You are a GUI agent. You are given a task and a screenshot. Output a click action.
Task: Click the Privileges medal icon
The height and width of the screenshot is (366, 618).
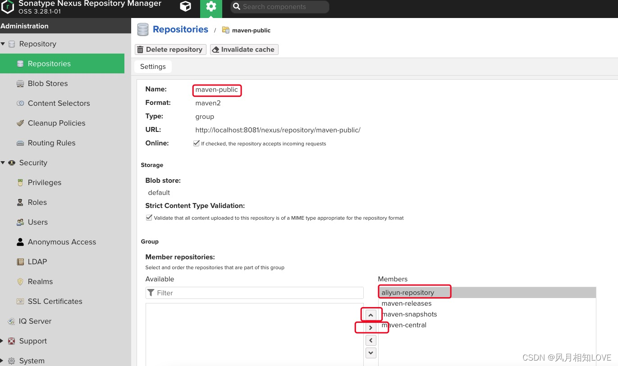point(20,182)
